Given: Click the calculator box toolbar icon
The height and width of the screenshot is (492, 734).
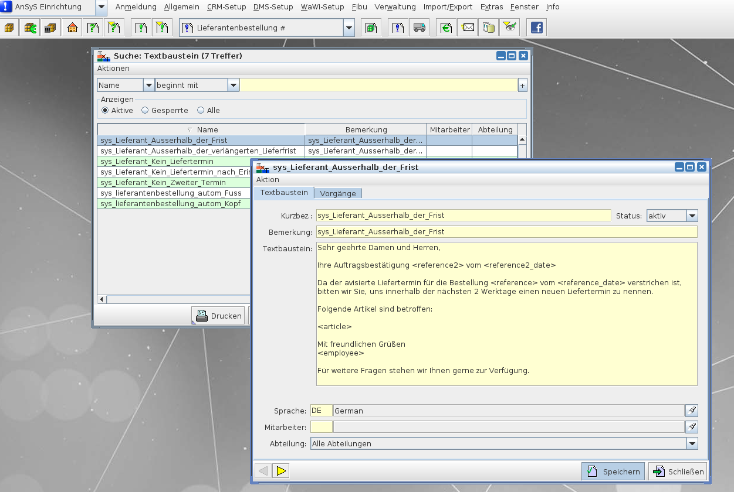Looking at the screenshot, I should pos(51,28).
